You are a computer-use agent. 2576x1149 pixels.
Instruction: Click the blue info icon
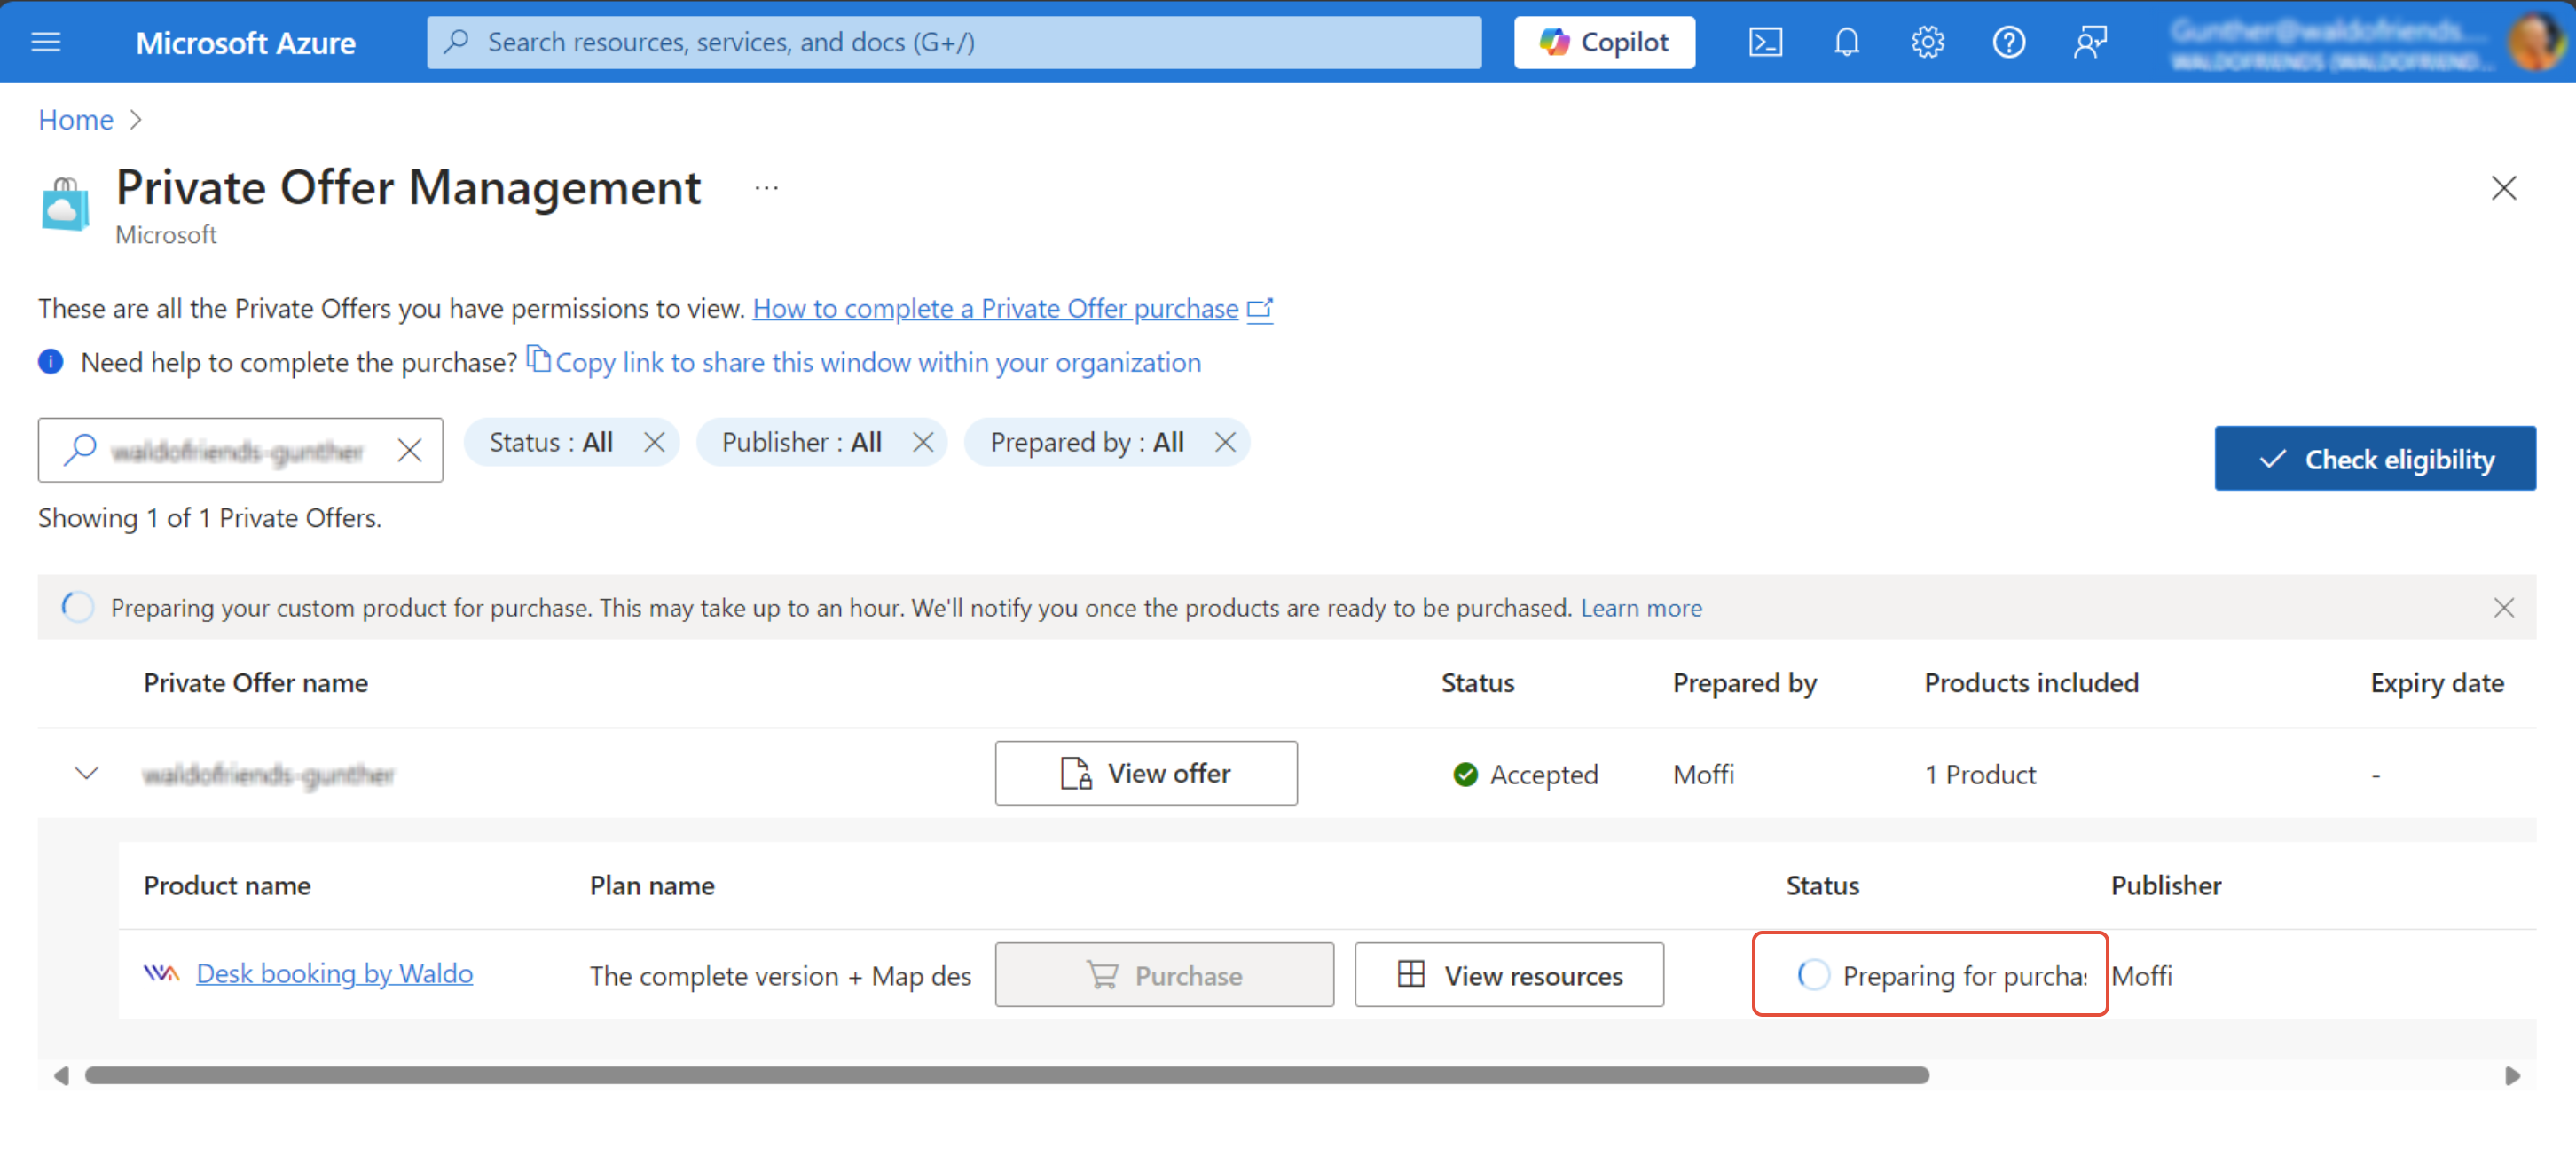(51, 362)
